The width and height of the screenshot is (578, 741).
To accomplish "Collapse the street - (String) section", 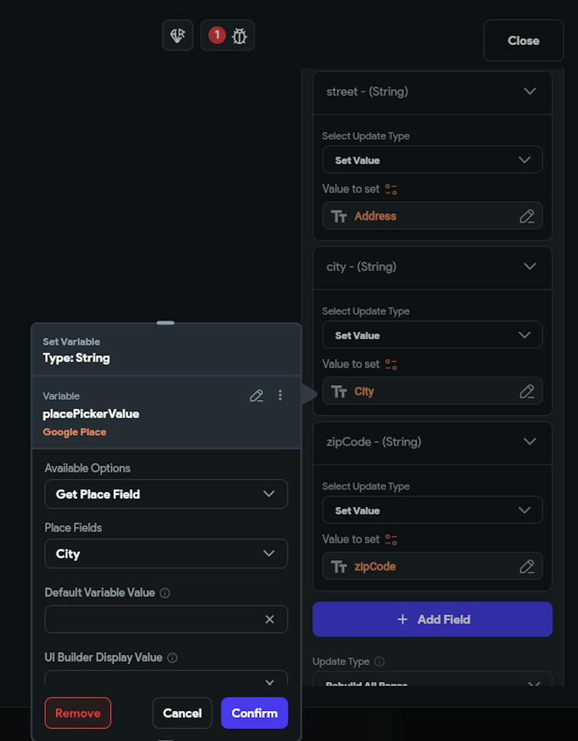I will (x=529, y=91).
